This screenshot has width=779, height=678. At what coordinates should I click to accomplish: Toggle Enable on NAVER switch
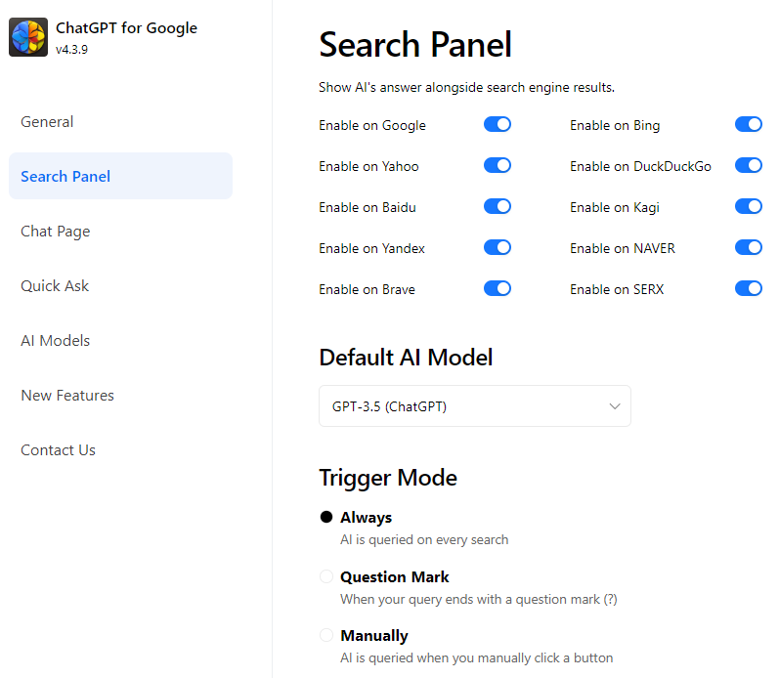point(748,247)
